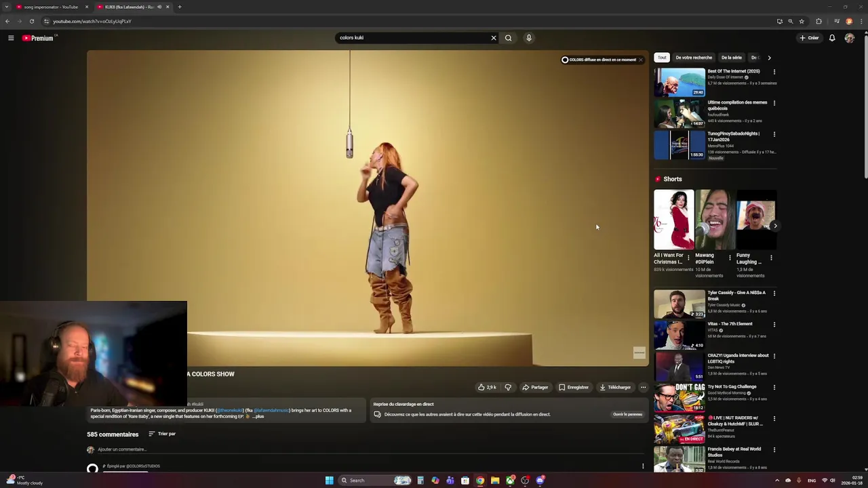This screenshot has height=488, width=868.
Task: Dislike the video with the thumbs-down icon
Action: point(508,387)
